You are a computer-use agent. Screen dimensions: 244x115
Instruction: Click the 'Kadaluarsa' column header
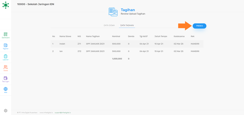[179, 36]
